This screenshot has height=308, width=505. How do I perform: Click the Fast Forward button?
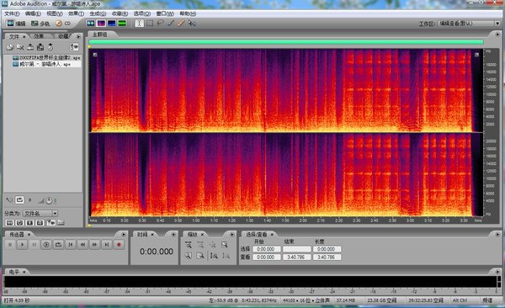pos(94,245)
